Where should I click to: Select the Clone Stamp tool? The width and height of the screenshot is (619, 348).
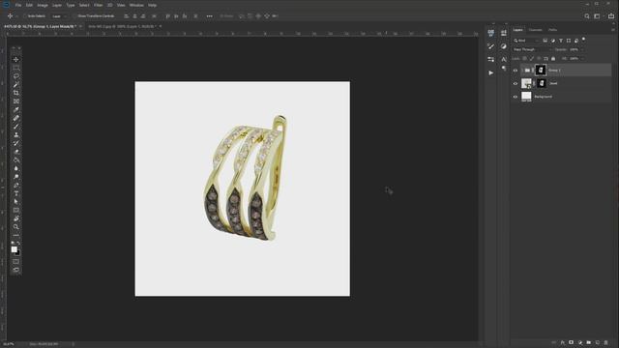point(15,135)
